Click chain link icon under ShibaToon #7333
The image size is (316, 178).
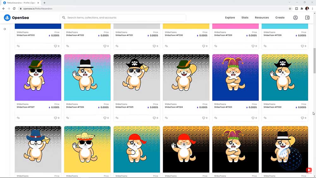click(18, 46)
